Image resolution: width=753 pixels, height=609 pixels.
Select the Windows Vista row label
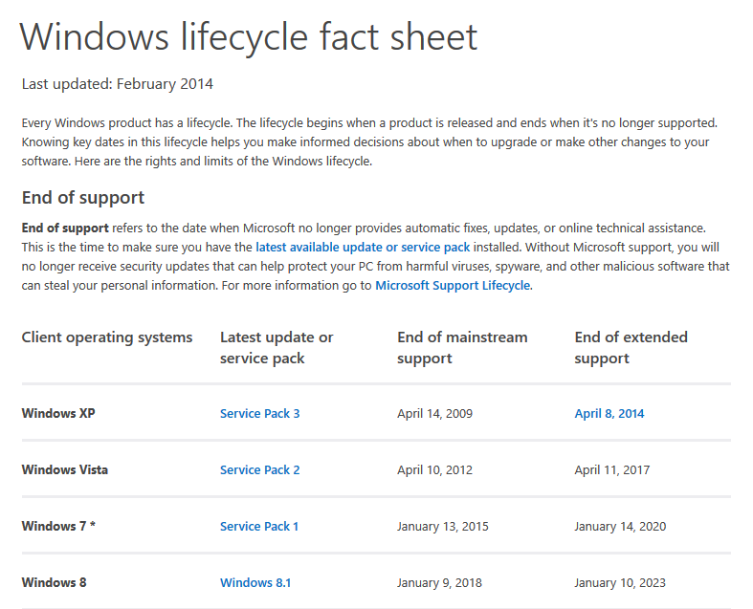tap(64, 469)
